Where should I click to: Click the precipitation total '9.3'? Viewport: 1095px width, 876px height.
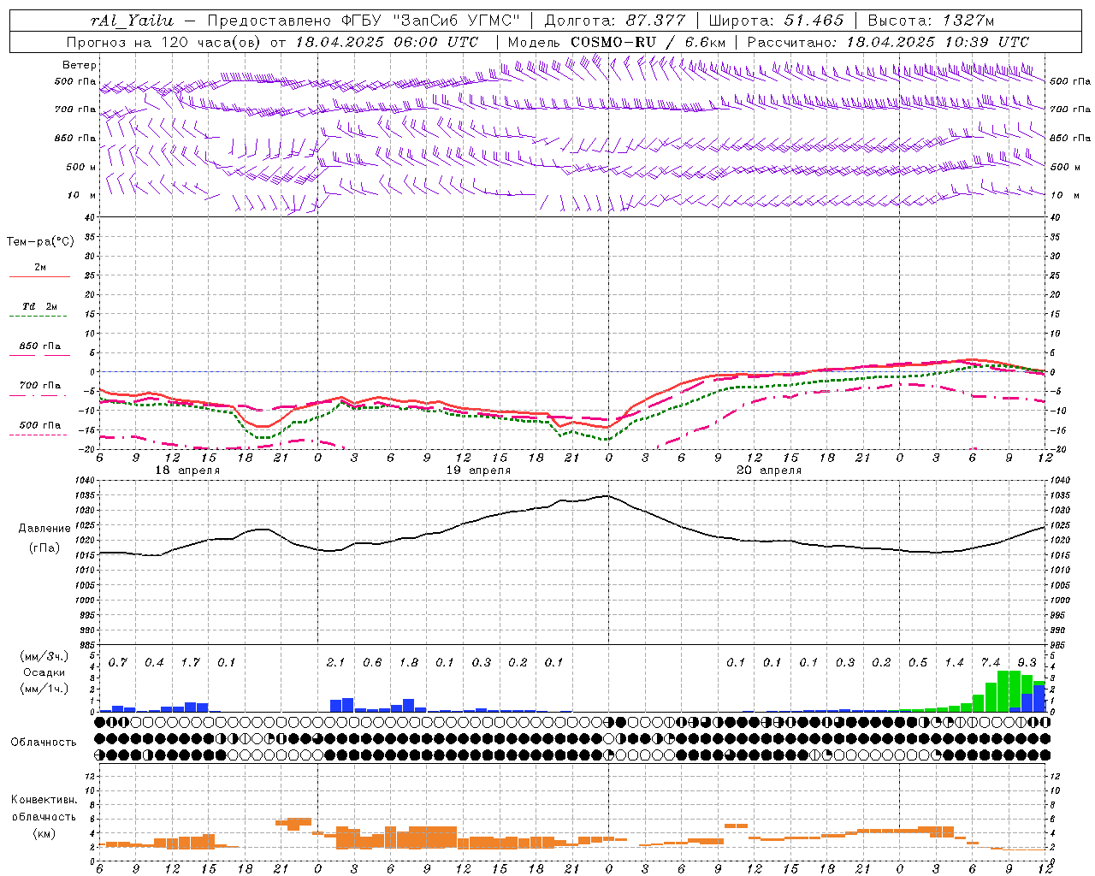(x=1027, y=662)
